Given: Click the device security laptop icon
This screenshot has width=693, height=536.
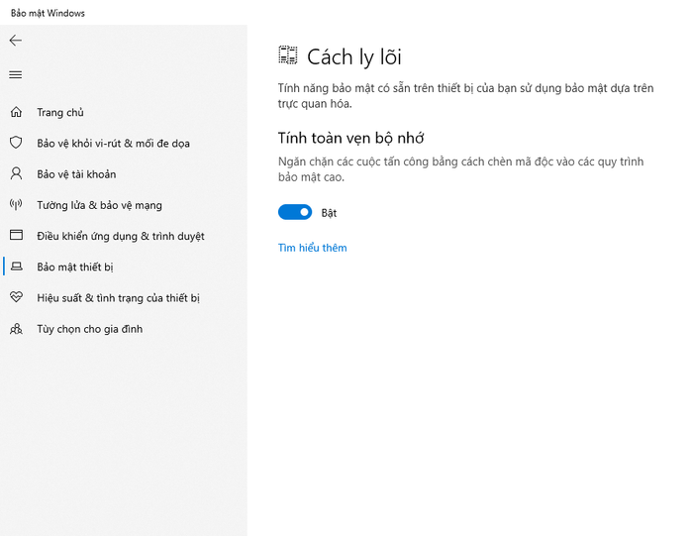Looking at the screenshot, I should click(17, 267).
